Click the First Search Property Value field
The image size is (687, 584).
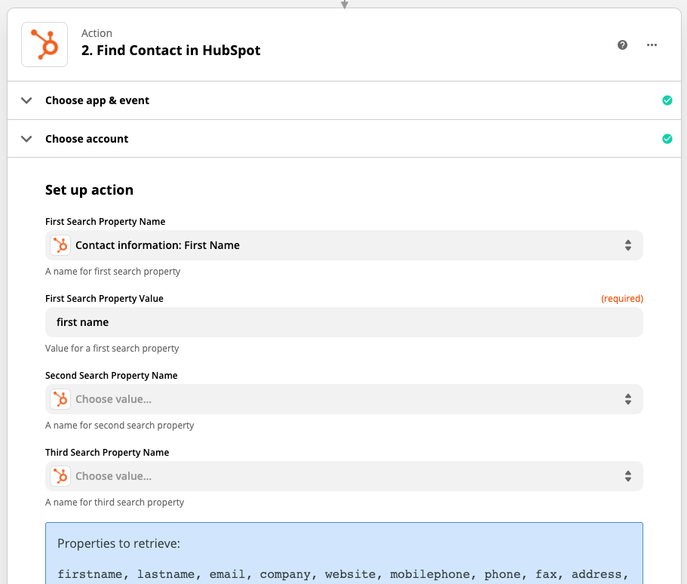pos(344,322)
